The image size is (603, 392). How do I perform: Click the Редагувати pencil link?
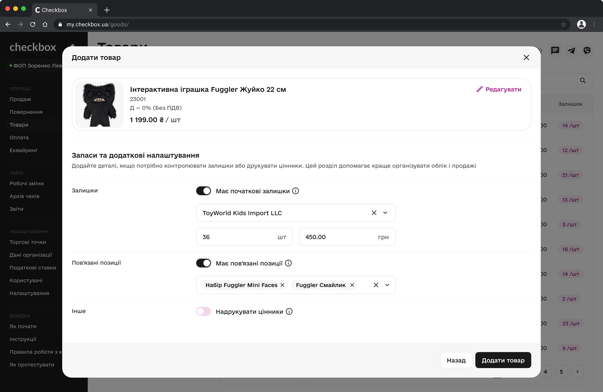pyautogui.click(x=499, y=89)
